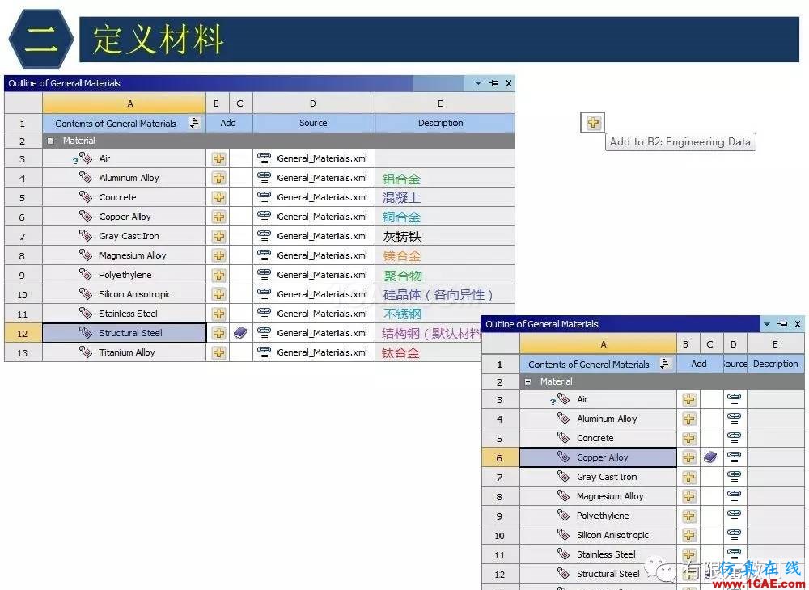
Task: Click row number 12 header in left panel
Action: coord(23,333)
